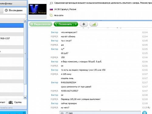Send the message with blue round button
Viewport: 152px width, 114px height.
click(x=144, y=113)
